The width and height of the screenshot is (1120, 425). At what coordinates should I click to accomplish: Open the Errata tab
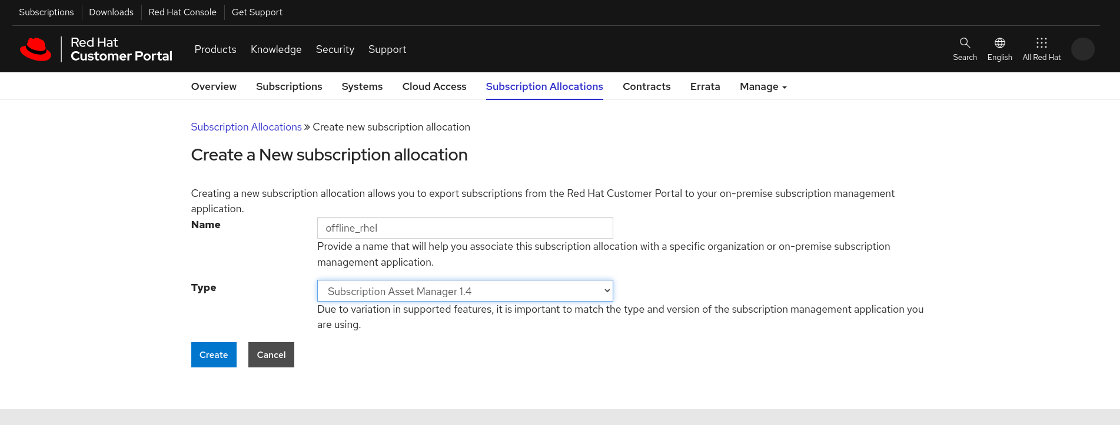coord(705,86)
